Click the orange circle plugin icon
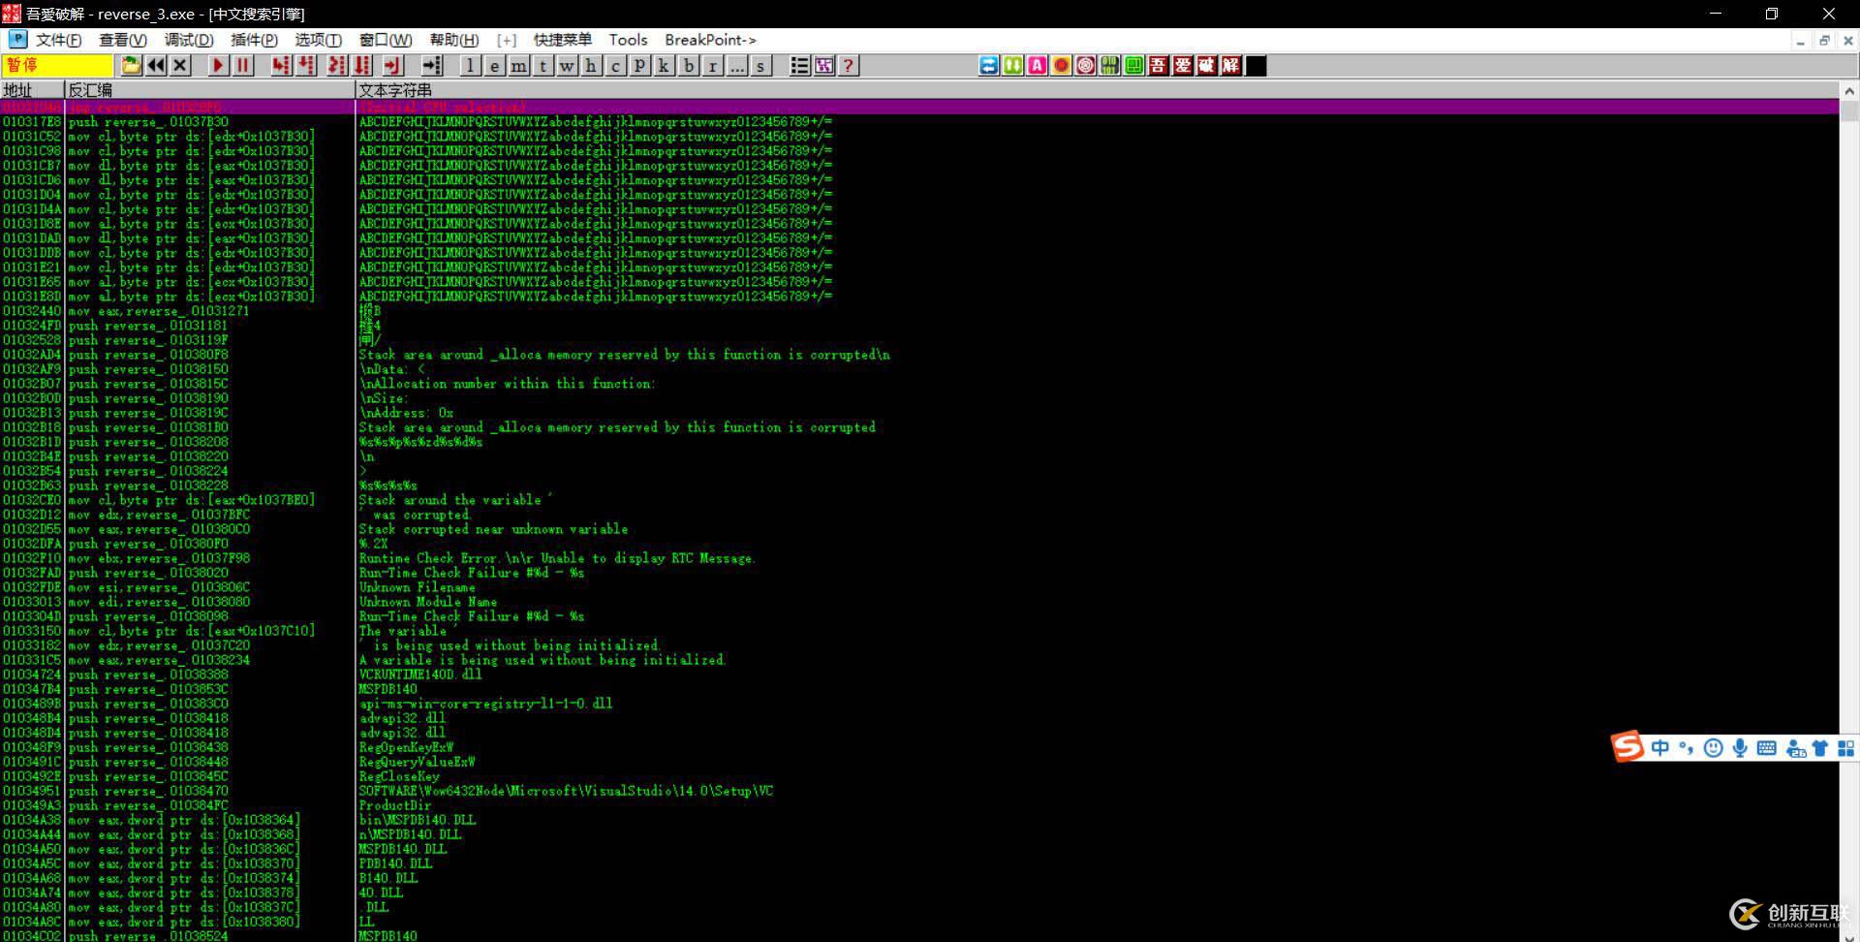The width and height of the screenshot is (1860, 942). click(1061, 65)
